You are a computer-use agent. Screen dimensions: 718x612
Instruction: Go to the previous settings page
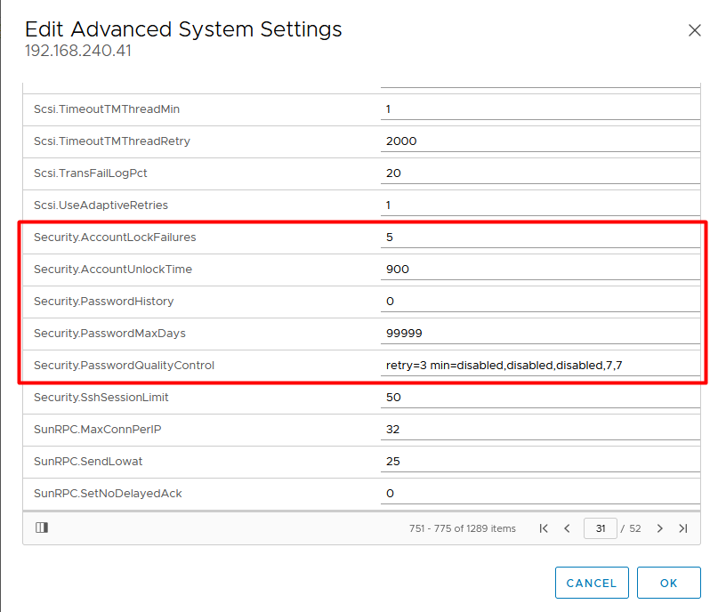[x=567, y=528]
